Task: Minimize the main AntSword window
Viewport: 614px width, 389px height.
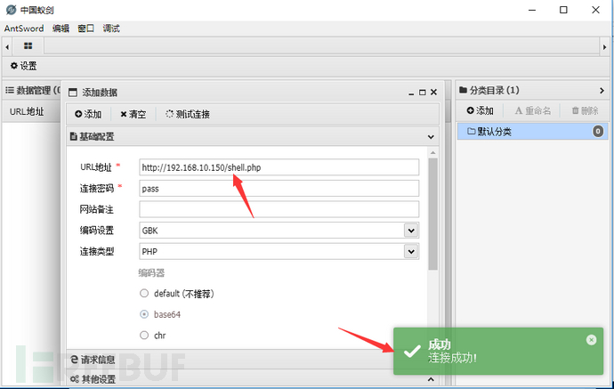Action: pyautogui.click(x=532, y=10)
